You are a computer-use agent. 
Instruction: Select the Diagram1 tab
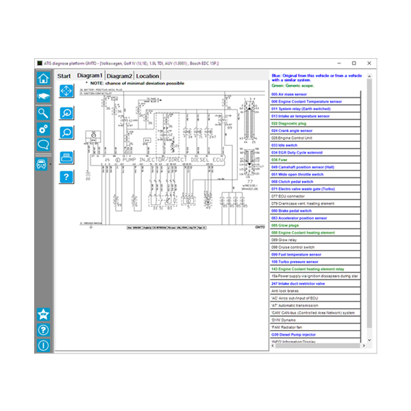pyautogui.click(x=90, y=75)
